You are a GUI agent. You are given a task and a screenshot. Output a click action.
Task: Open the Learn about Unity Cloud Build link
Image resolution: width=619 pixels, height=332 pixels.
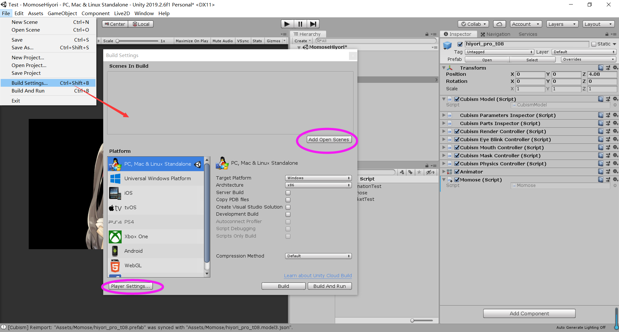coord(318,276)
